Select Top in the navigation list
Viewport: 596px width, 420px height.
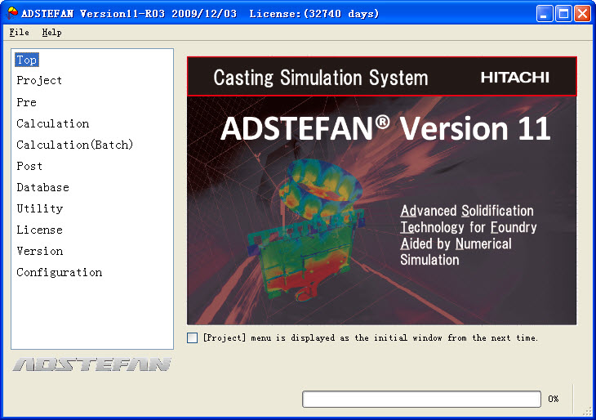tap(27, 60)
